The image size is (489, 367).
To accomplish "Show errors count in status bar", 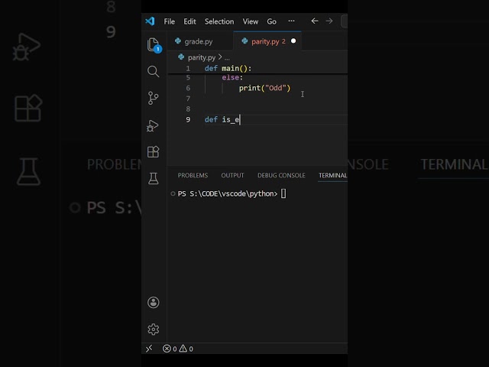I will (170, 349).
